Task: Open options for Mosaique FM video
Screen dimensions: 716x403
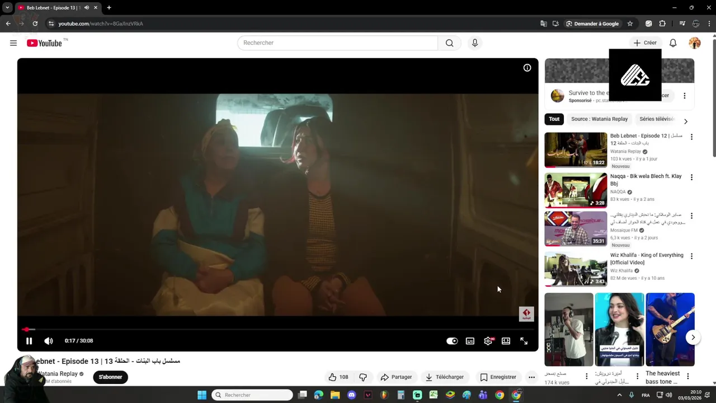Action: (x=691, y=216)
